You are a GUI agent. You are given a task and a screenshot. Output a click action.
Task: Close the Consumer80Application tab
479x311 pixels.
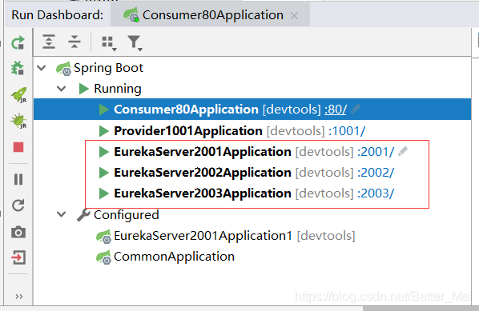pos(294,15)
